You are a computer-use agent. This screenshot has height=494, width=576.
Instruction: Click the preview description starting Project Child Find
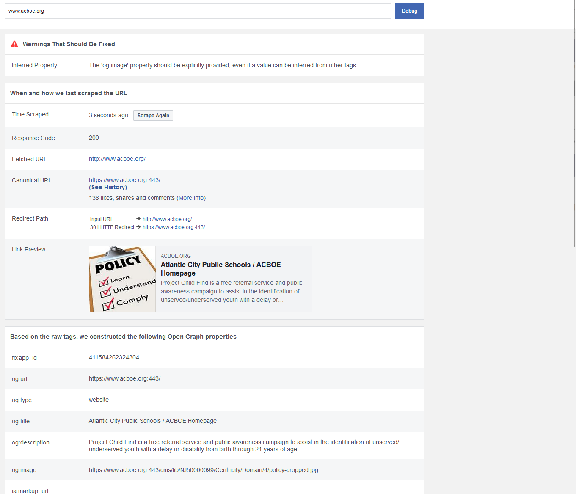(232, 291)
